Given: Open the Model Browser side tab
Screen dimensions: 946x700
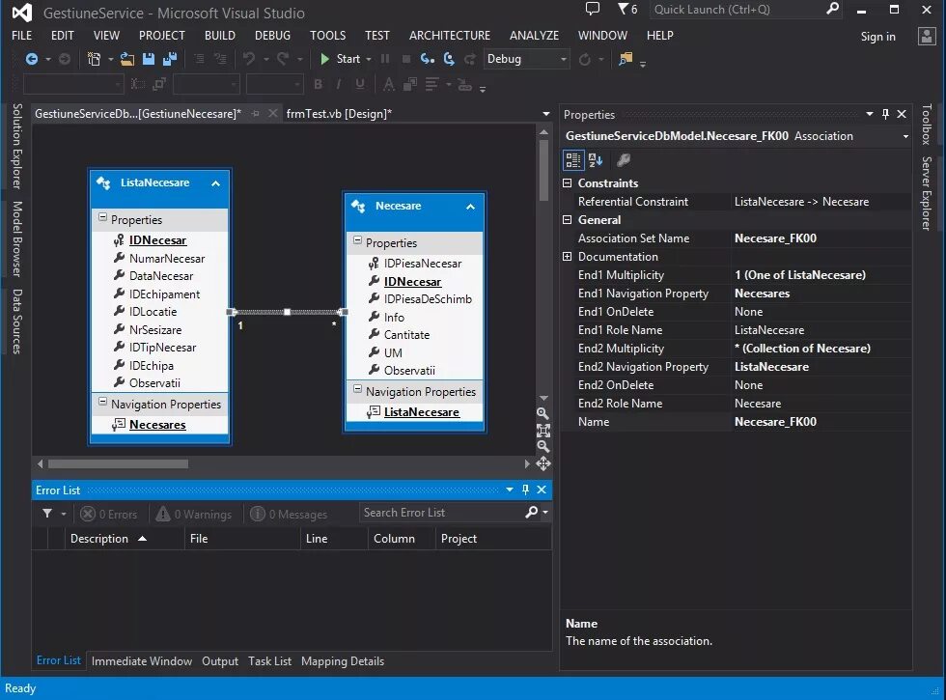Looking at the screenshot, I should click(17, 239).
